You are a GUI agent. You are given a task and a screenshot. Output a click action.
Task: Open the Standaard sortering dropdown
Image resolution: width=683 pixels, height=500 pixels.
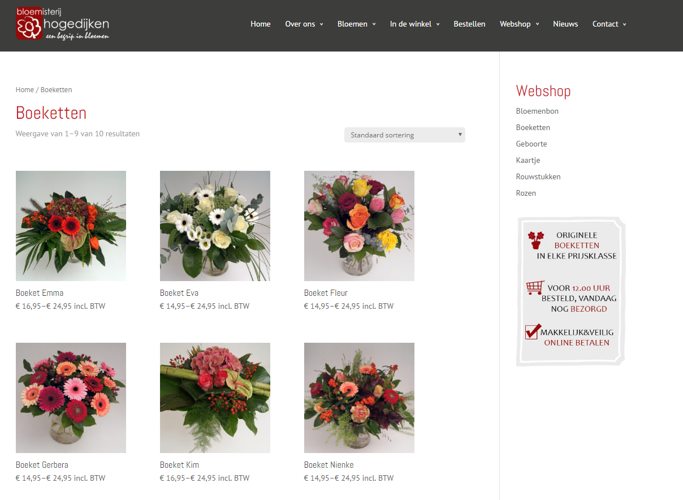click(405, 135)
